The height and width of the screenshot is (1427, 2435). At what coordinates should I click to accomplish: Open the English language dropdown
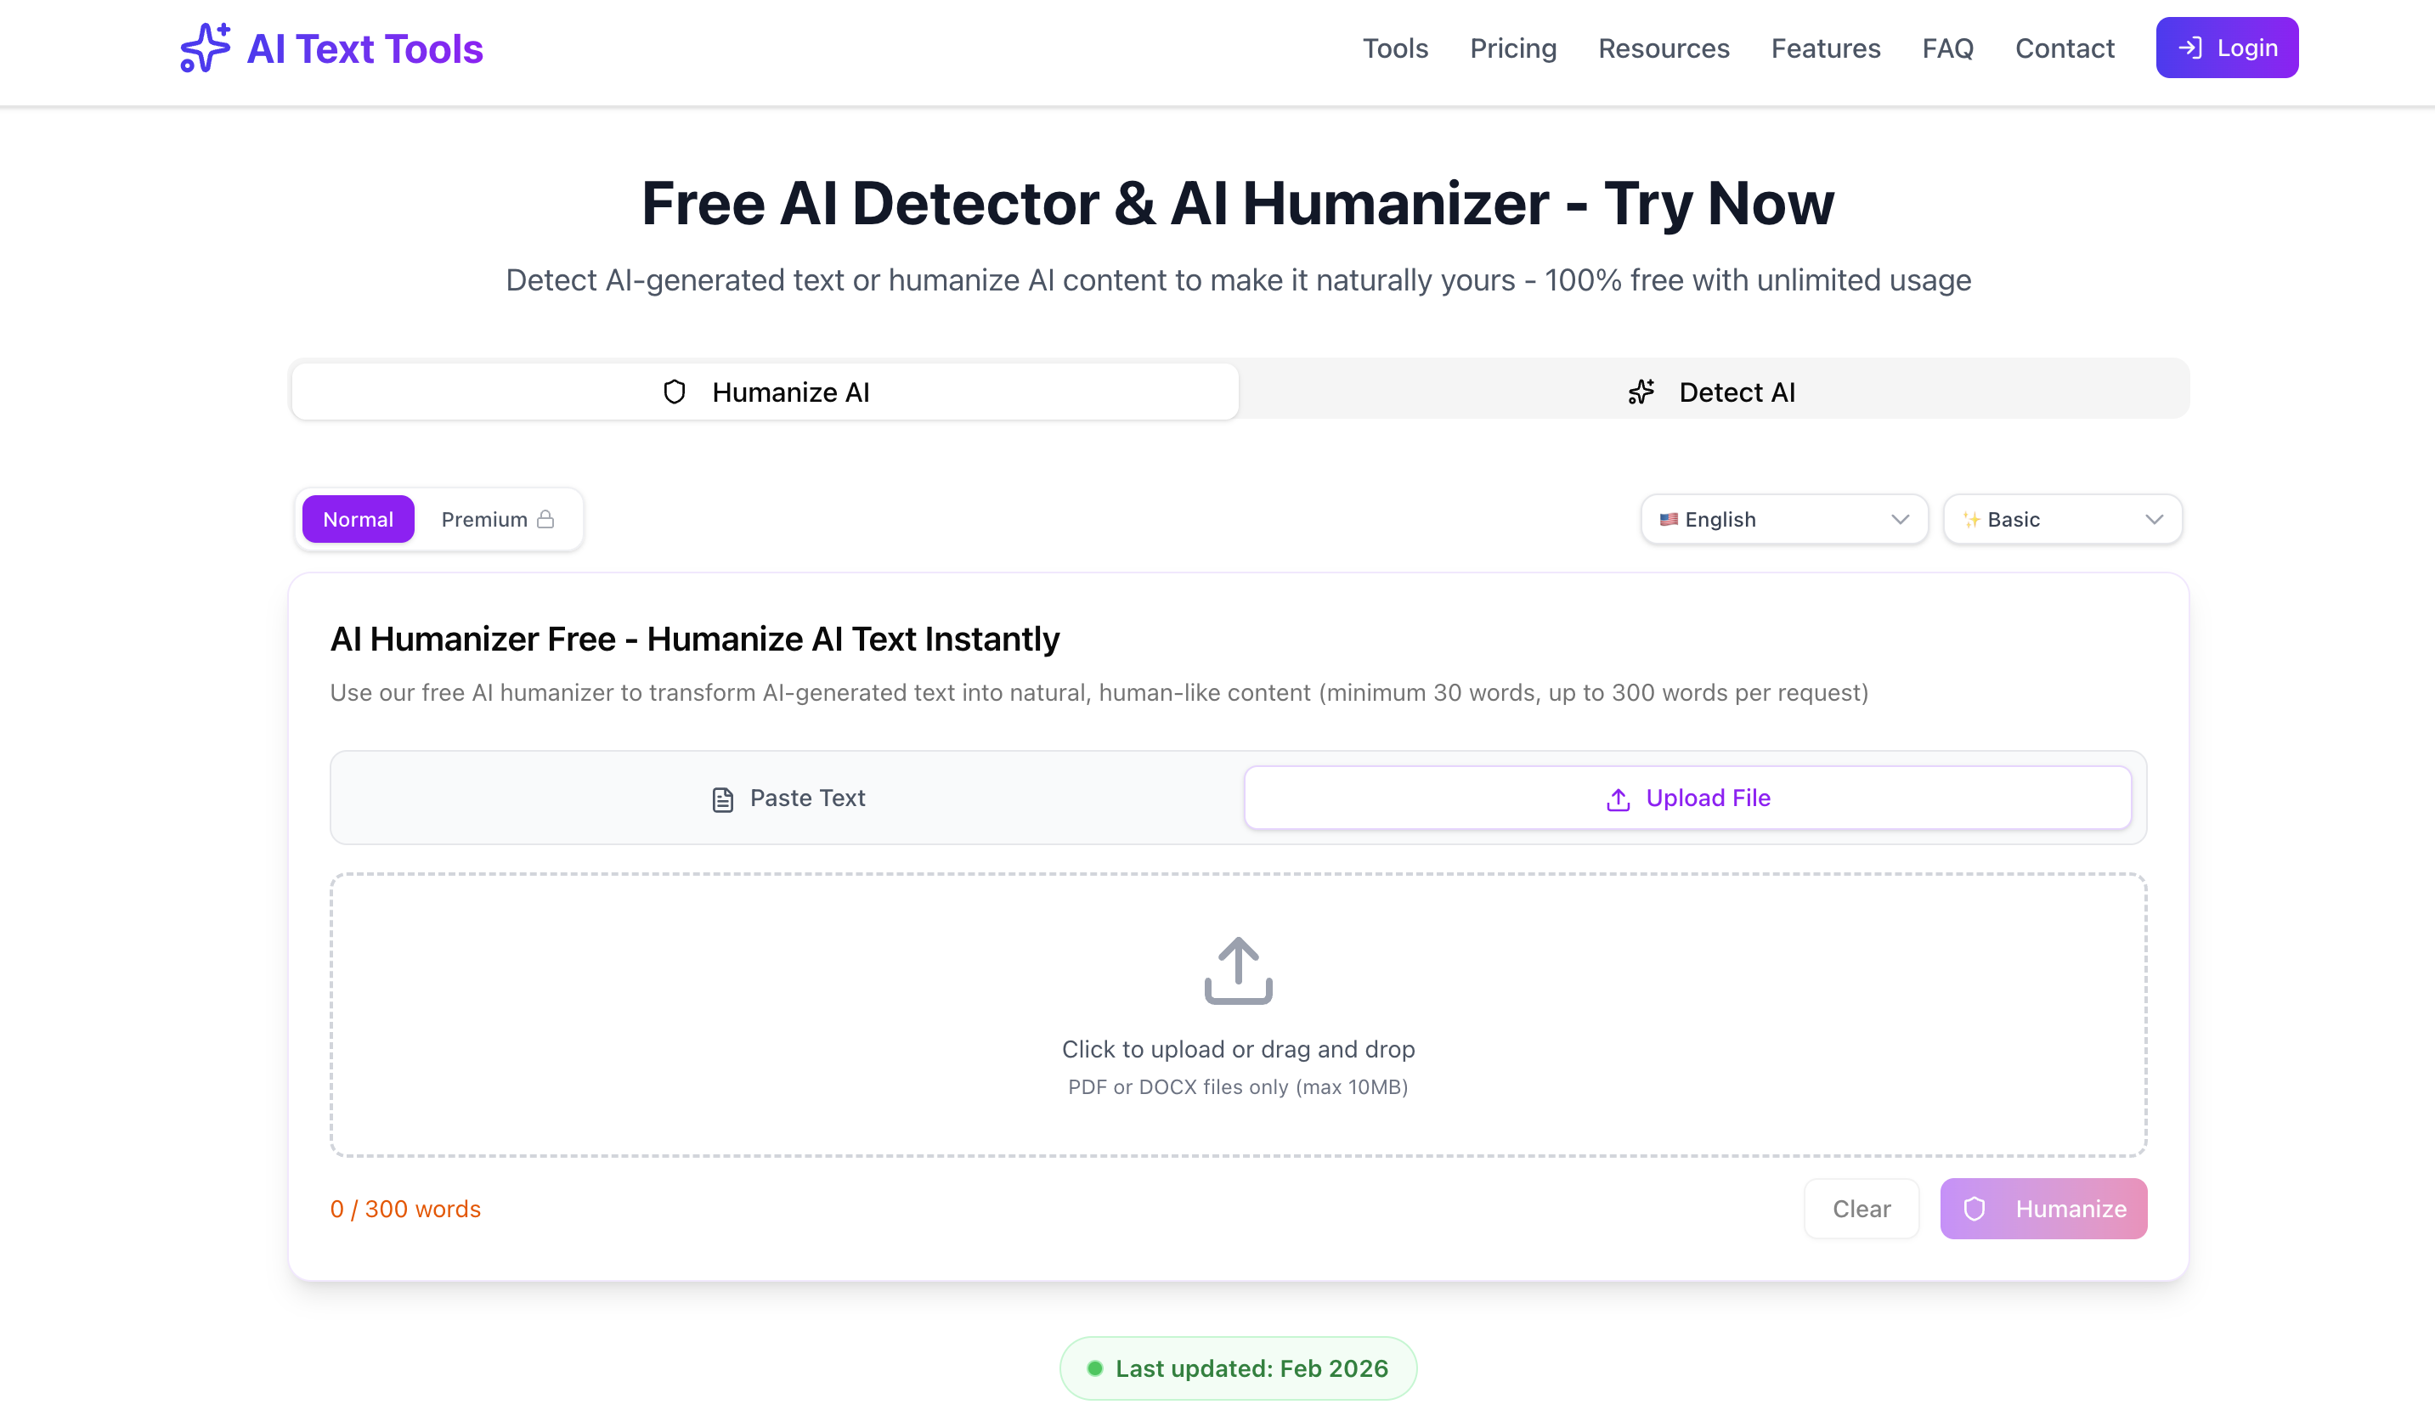pos(1782,519)
